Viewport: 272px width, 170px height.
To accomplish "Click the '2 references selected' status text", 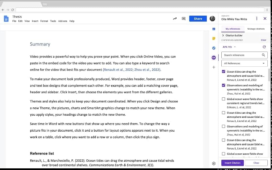I will pos(232,40).
